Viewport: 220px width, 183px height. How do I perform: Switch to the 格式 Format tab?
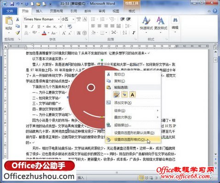tap(132, 11)
